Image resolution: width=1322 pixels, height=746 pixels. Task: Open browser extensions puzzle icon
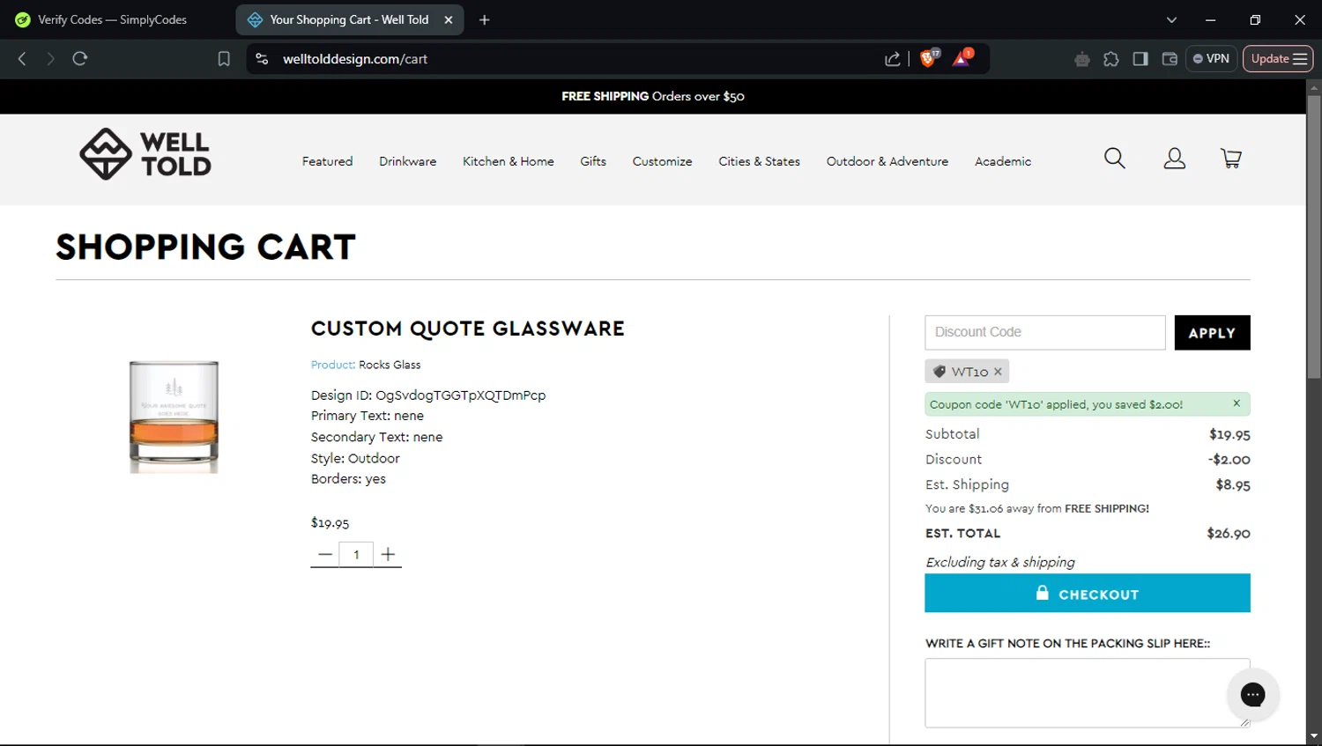1111,59
